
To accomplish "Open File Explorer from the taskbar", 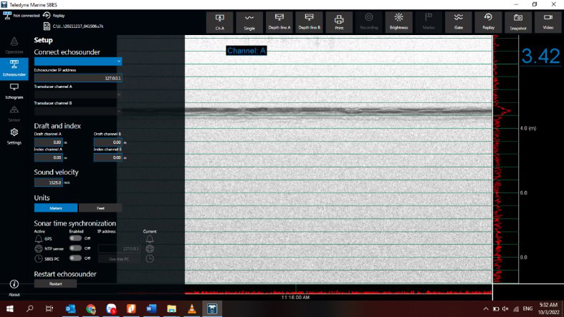I will tap(171, 308).
